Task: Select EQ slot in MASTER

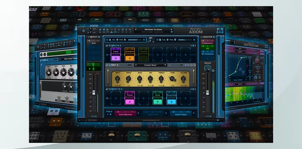Action: (208, 47)
